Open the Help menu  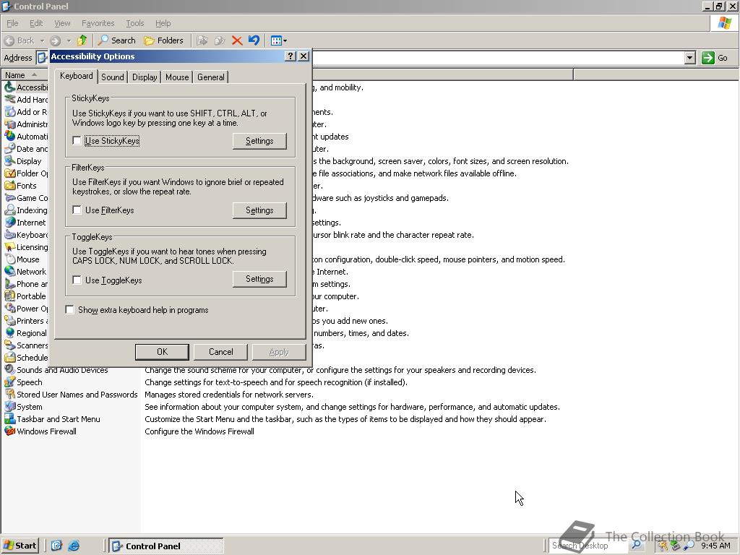(163, 23)
